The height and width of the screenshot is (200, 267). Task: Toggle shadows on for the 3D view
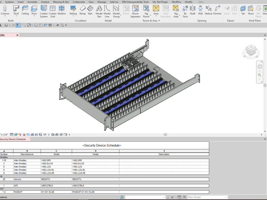(x=24, y=134)
